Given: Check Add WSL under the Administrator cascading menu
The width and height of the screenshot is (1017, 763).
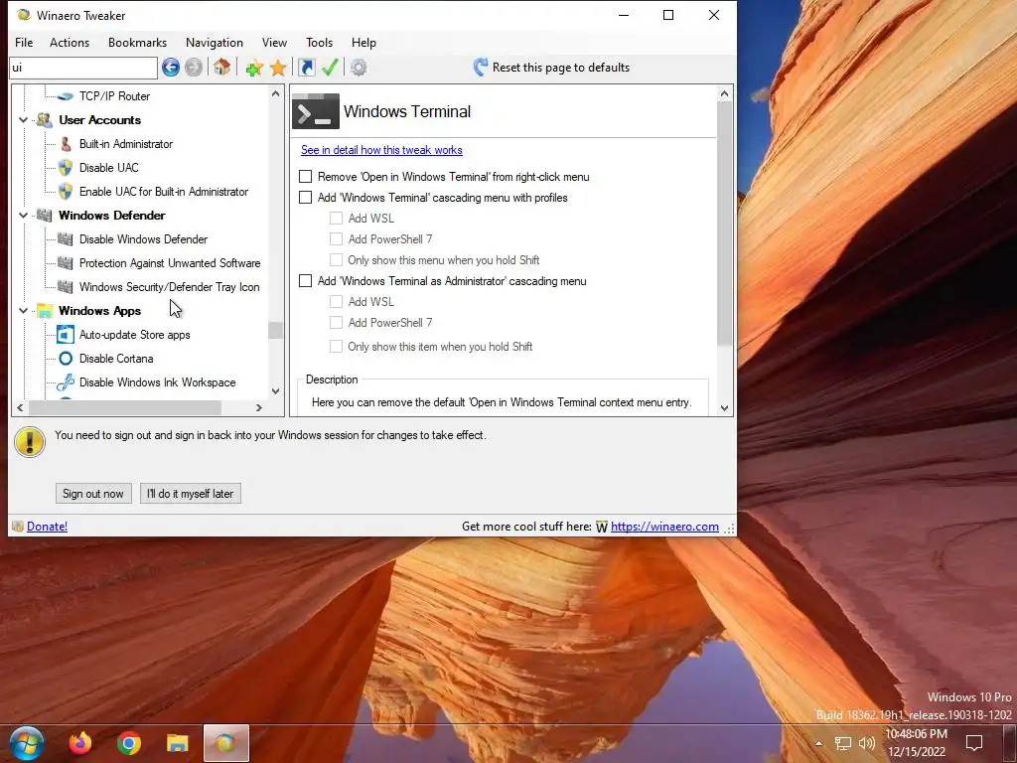Looking at the screenshot, I should tap(336, 302).
